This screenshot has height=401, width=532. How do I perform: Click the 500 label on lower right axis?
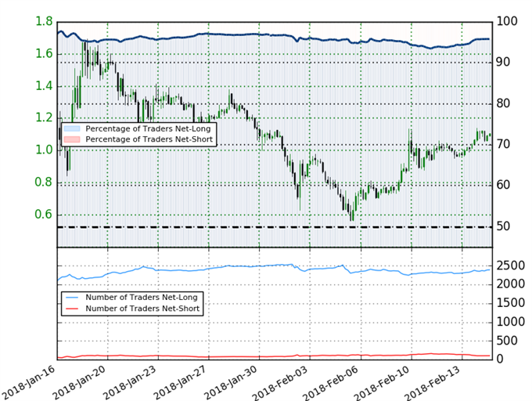point(507,341)
